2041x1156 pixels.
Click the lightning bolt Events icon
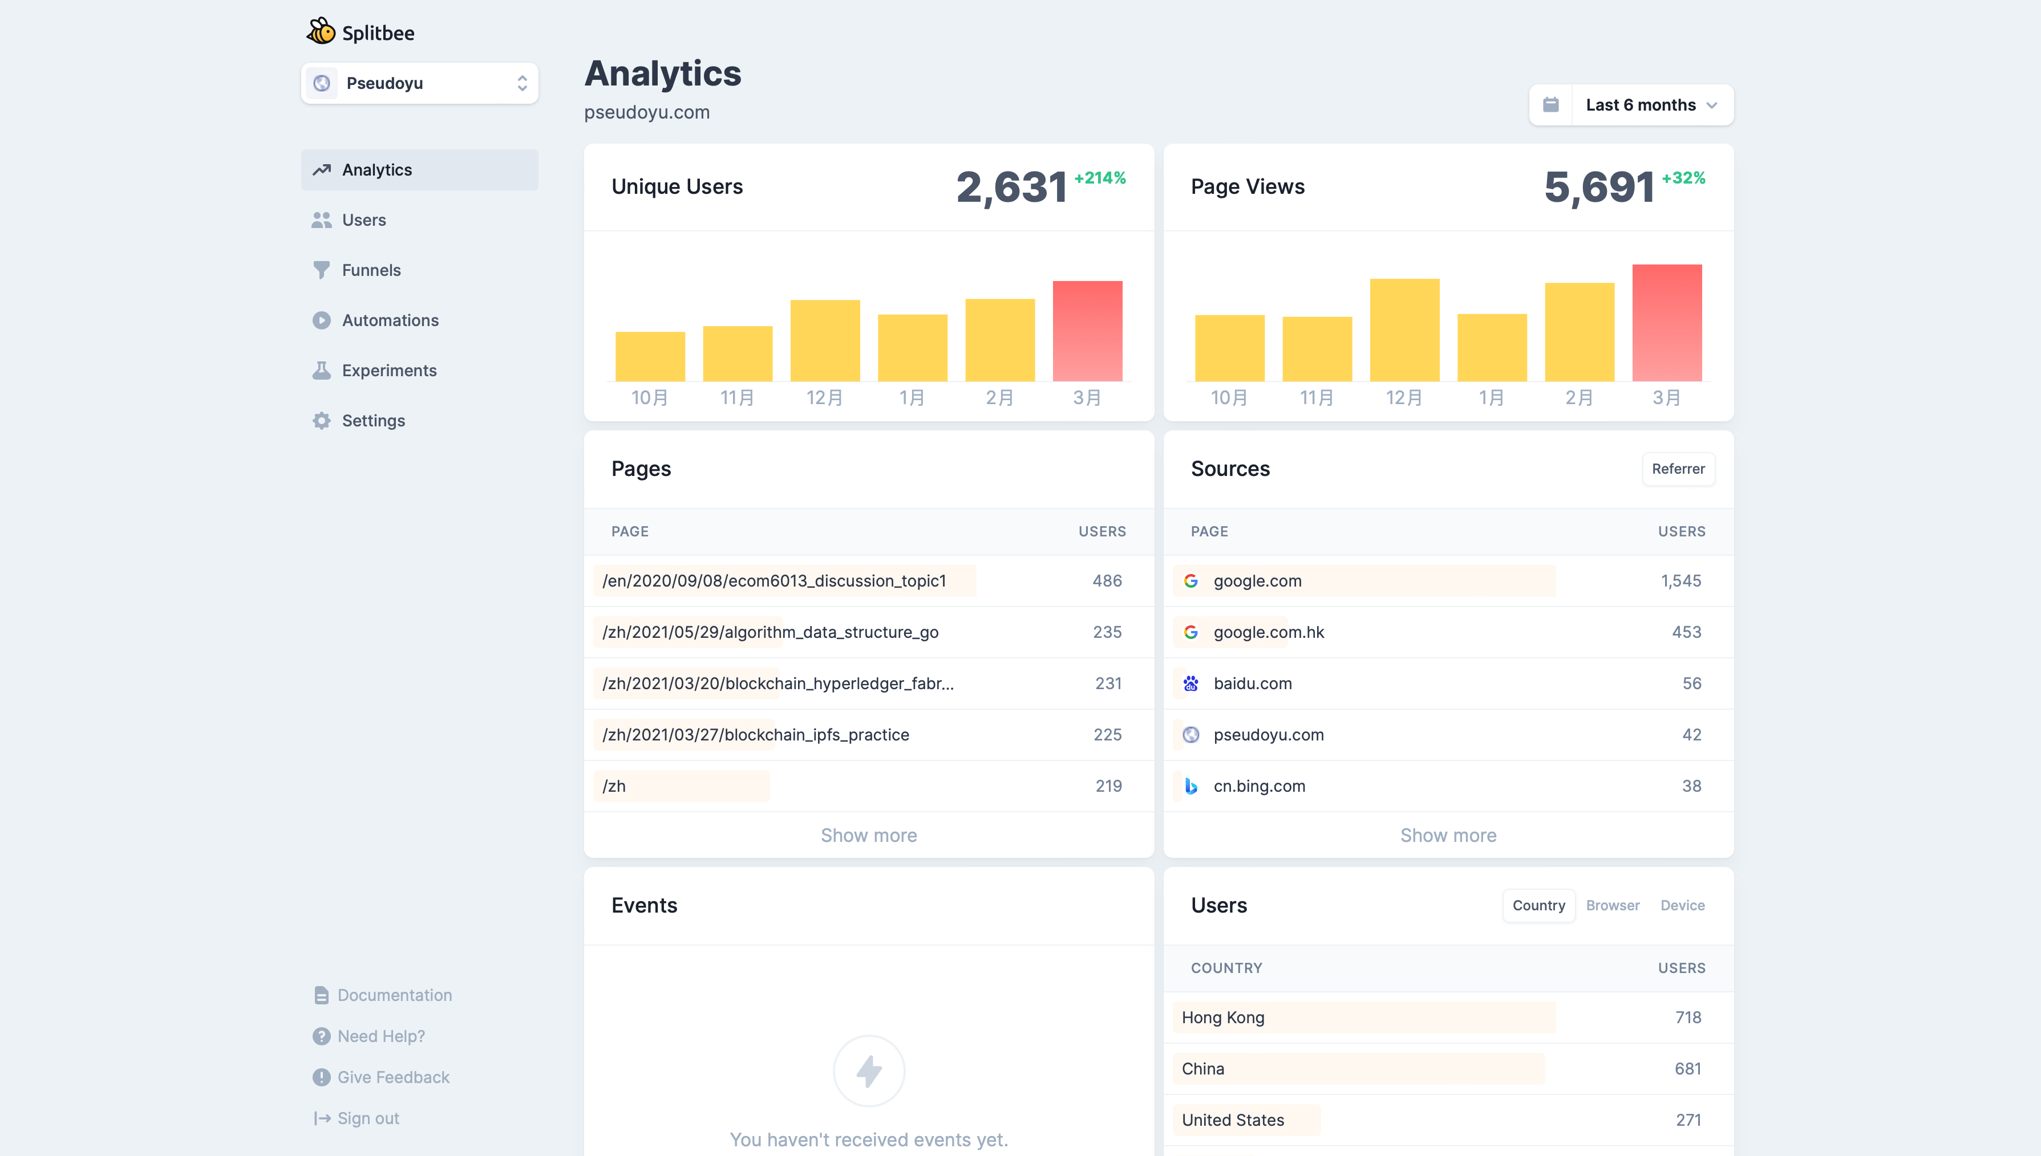point(868,1071)
